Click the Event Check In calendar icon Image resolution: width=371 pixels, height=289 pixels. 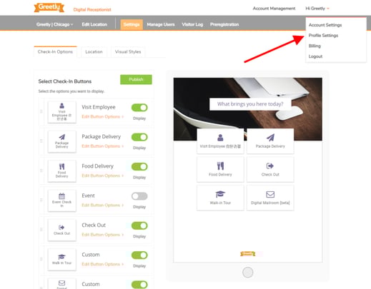click(61, 196)
